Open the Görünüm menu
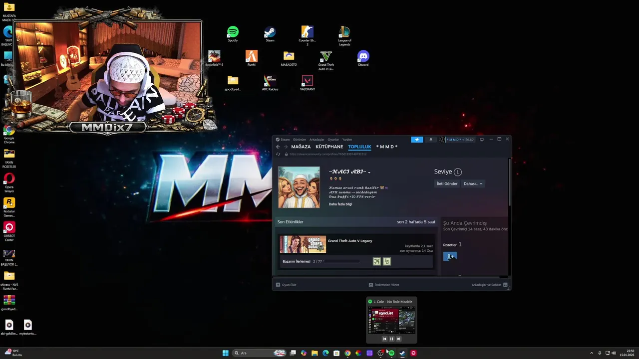 pos(300,140)
